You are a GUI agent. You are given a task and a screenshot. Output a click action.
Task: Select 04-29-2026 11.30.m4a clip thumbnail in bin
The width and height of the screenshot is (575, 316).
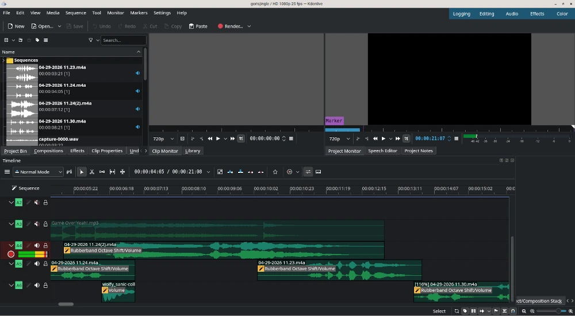pyautogui.click(x=22, y=127)
